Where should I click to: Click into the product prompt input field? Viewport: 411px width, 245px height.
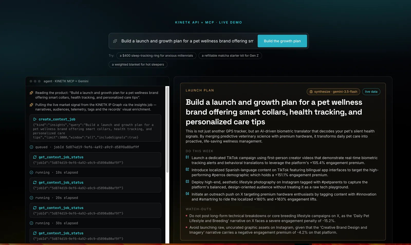pos(187,41)
